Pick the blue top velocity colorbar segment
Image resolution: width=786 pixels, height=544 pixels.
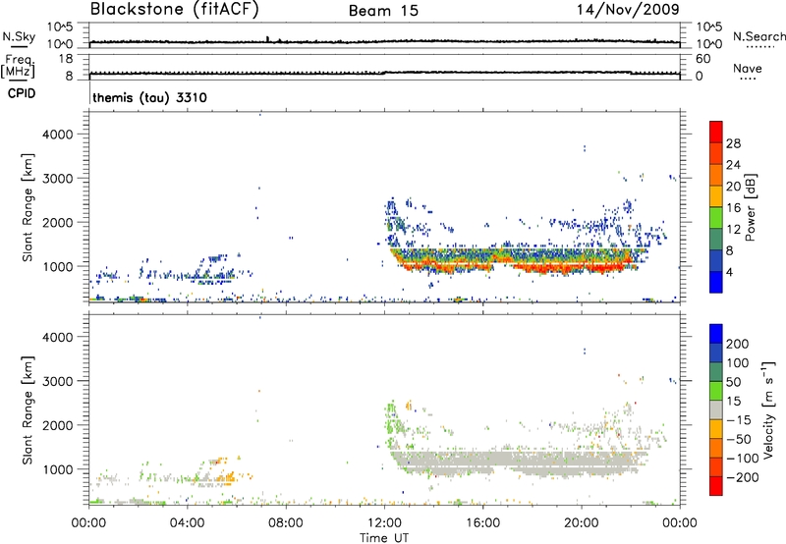pyautogui.click(x=716, y=334)
